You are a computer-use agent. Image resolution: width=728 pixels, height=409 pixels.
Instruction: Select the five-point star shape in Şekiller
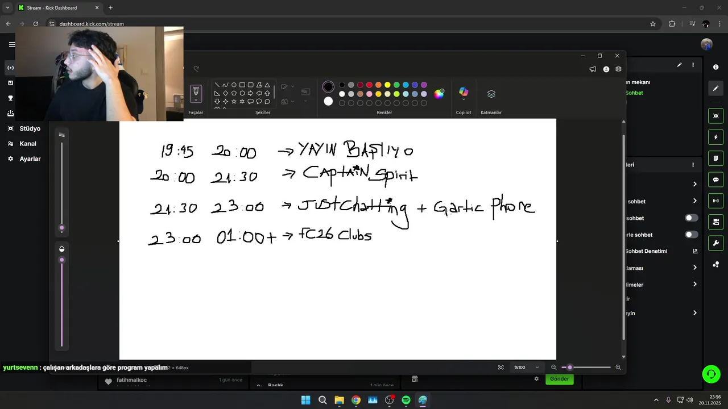click(x=234, y=102)
